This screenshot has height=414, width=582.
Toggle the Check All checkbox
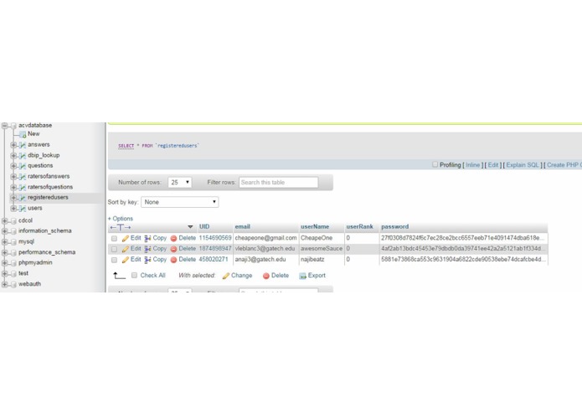134,275
